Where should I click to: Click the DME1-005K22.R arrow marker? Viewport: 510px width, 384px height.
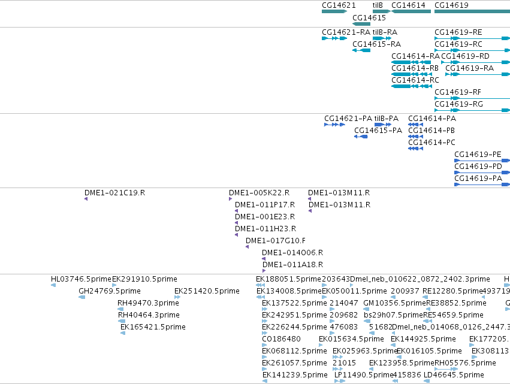click(x=230, y=199)
